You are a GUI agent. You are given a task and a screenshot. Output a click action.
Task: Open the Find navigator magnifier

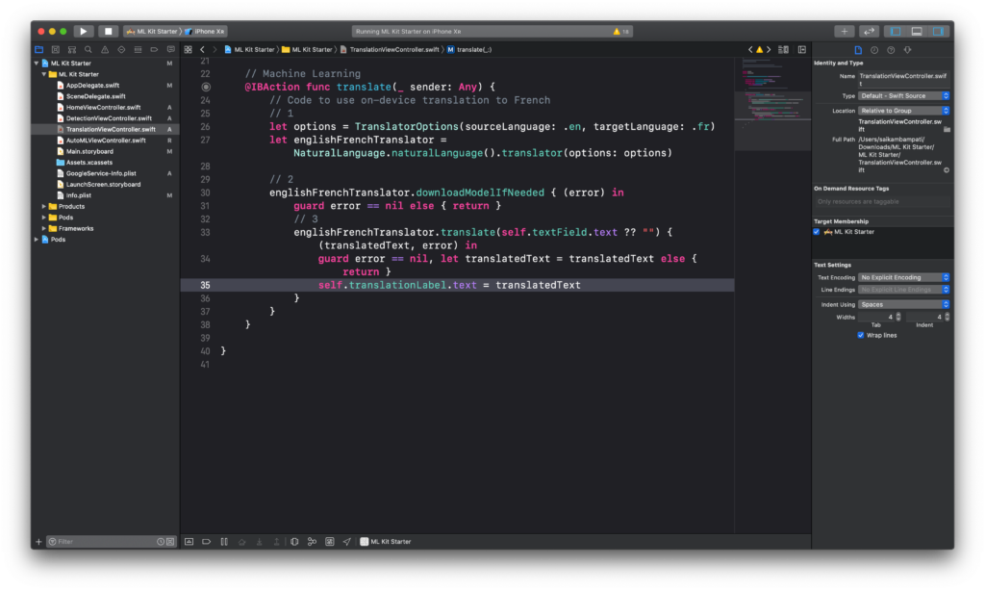coord(88,50)
